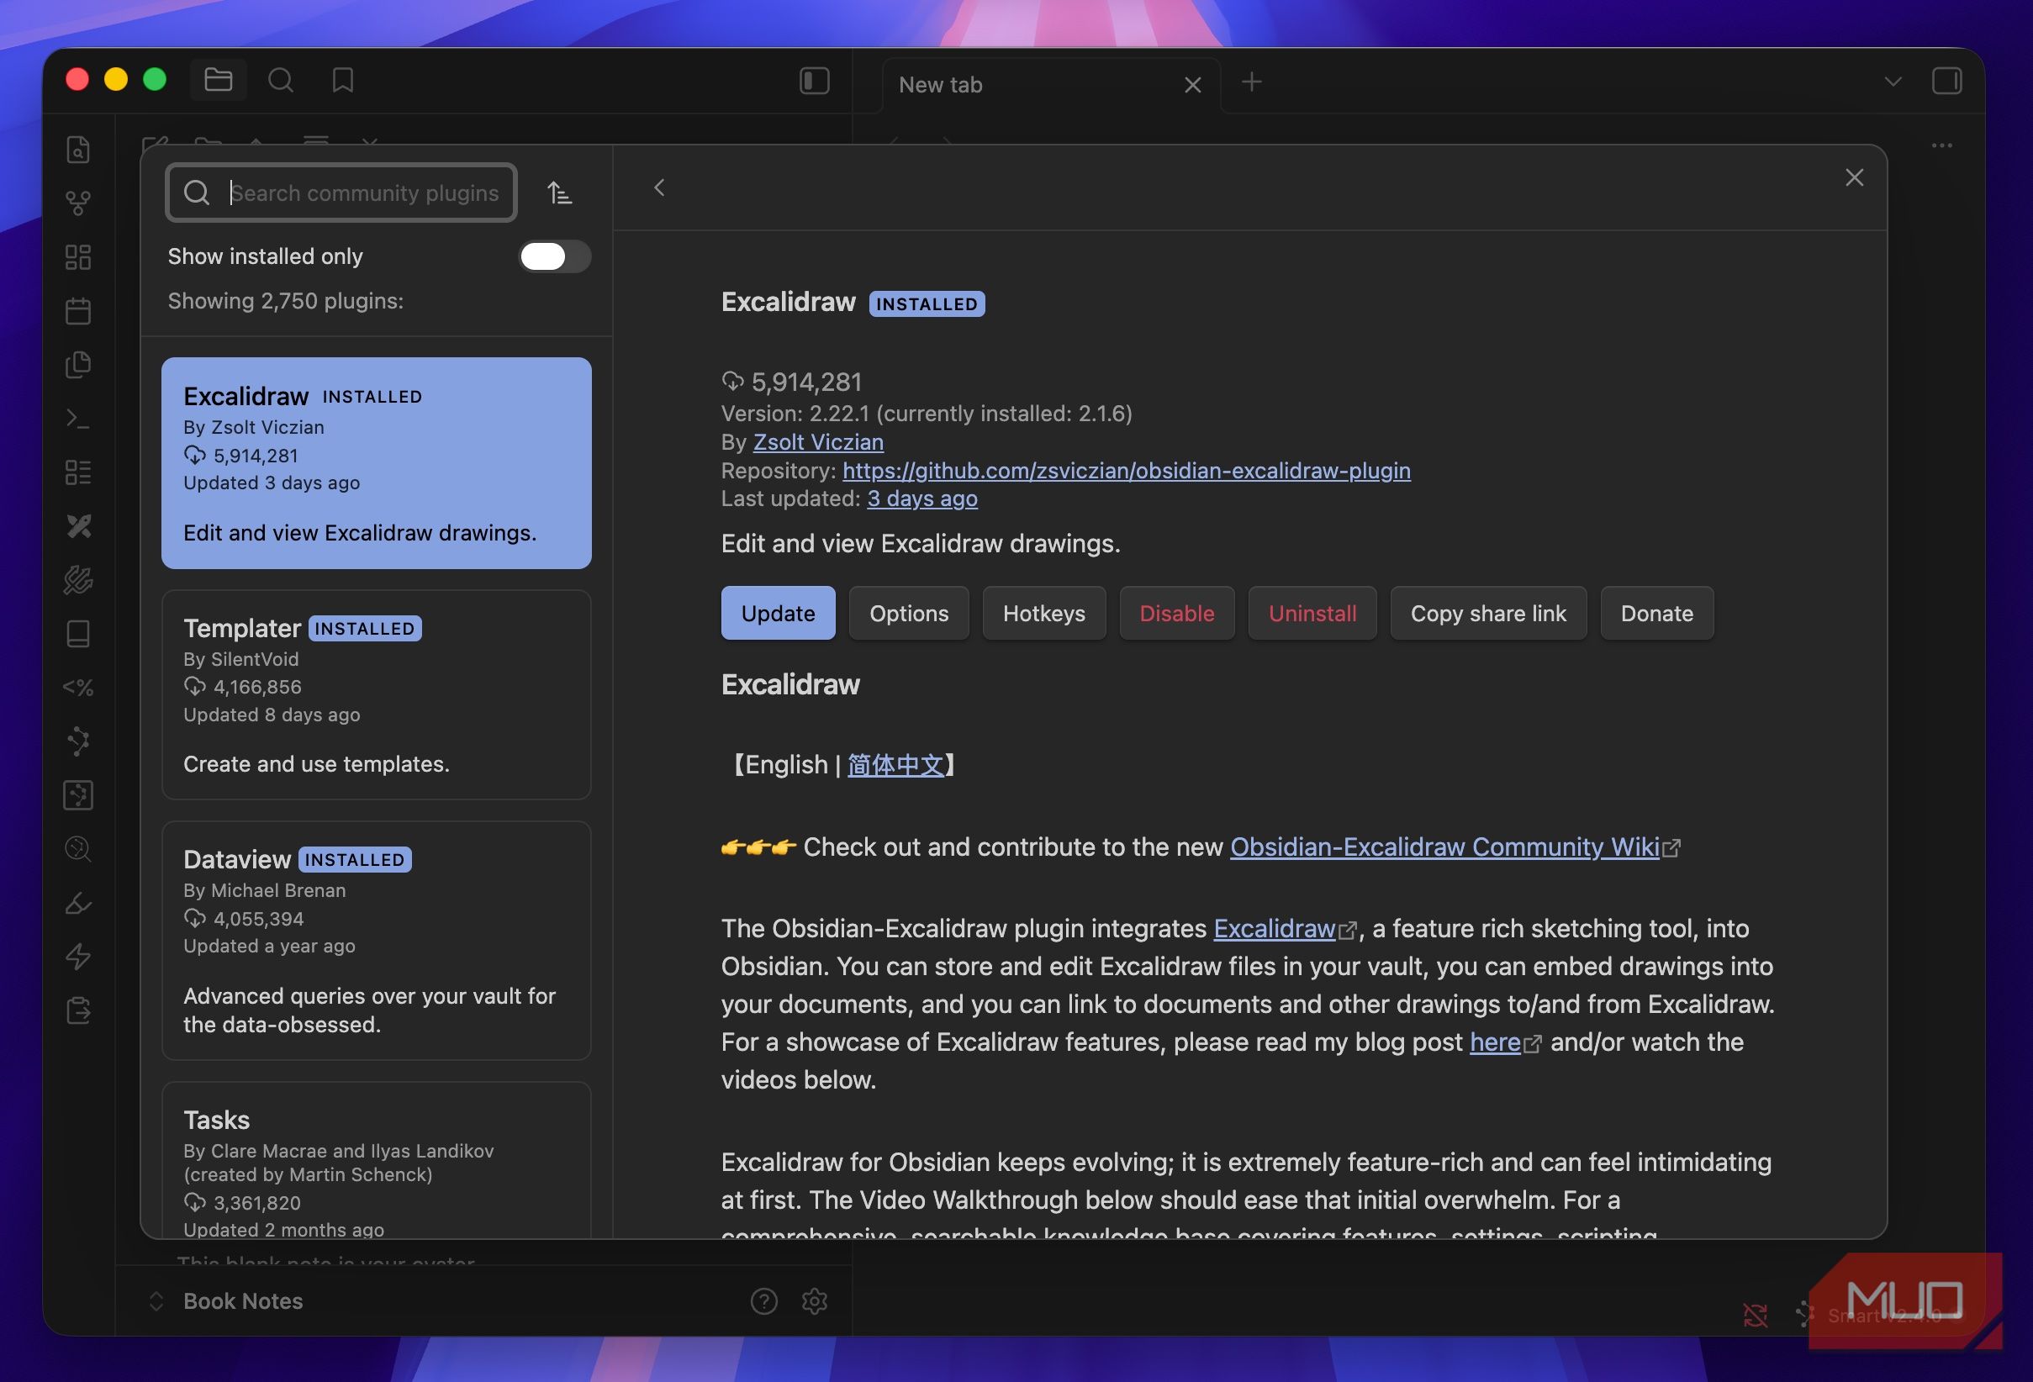Collapse the right sidebar panel
The height and width of the screenshot is (1382, 2033).
click(1946, 82)
